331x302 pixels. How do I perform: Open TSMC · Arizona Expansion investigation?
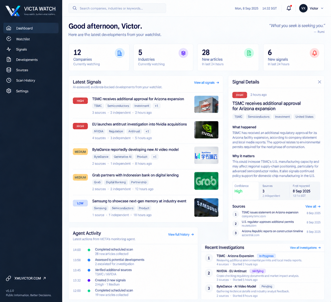262,260
